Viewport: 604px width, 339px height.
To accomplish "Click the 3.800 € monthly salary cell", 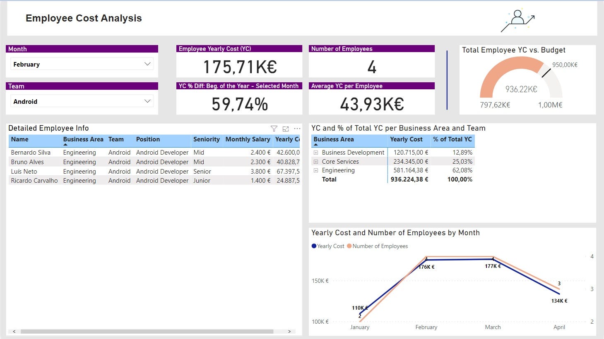I will click(x=260, y=172).
